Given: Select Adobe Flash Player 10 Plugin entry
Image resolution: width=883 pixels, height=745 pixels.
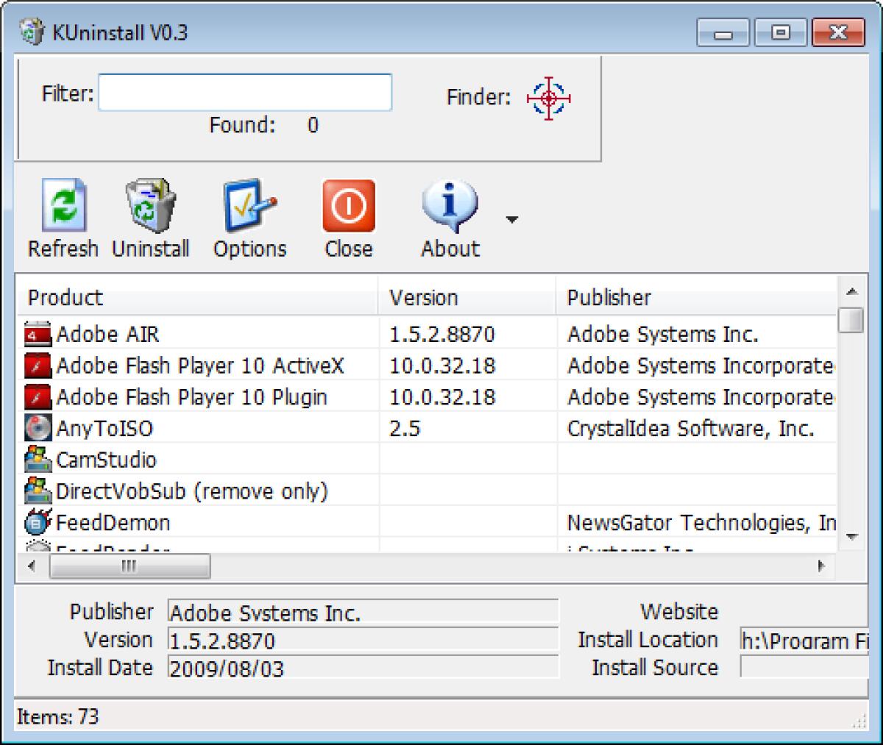Looking at the screenshot, I should (x=191, y=397).
